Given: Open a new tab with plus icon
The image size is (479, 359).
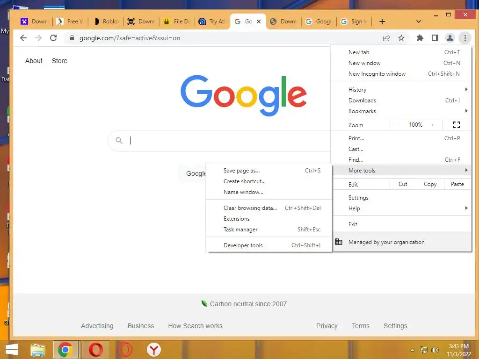Looking at the screenshot, I should click(x=382, y=22).
